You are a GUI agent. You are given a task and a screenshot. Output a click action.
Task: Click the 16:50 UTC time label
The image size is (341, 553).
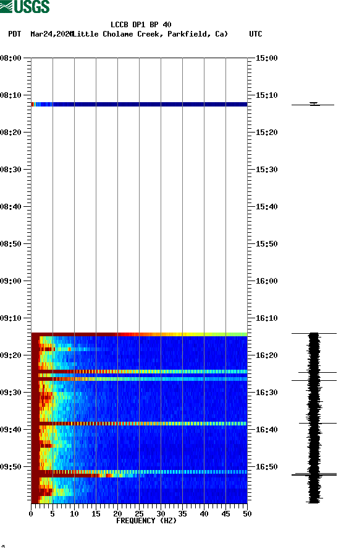pos(266,467)
